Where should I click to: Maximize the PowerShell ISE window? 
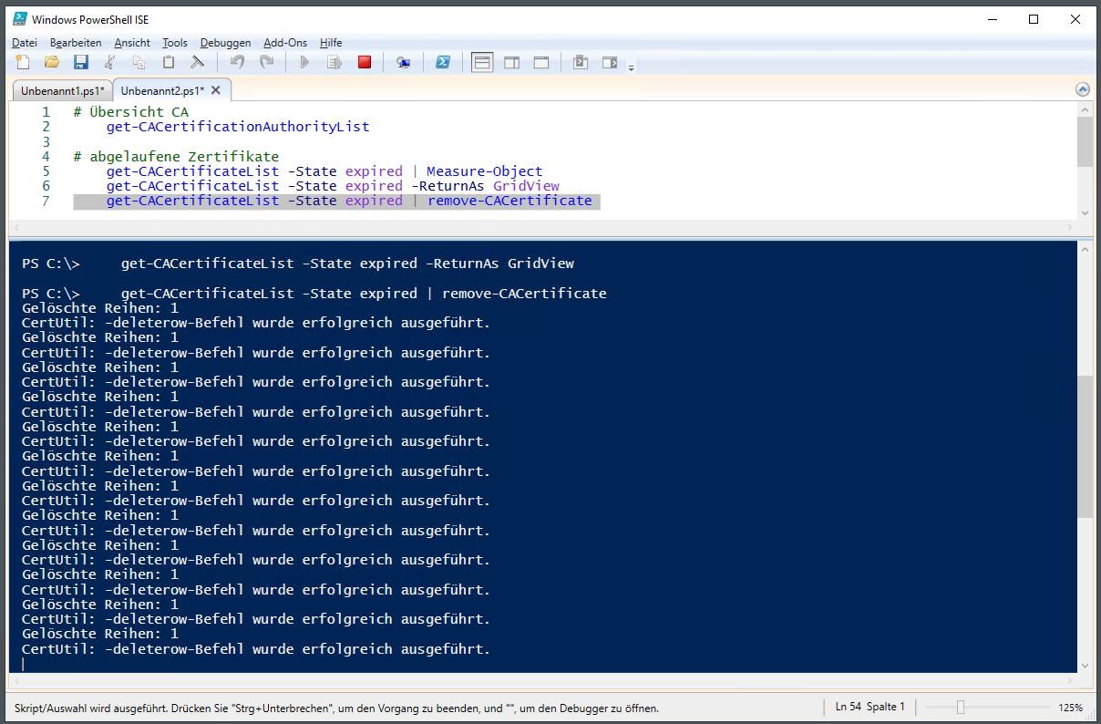coord(1033,19)
